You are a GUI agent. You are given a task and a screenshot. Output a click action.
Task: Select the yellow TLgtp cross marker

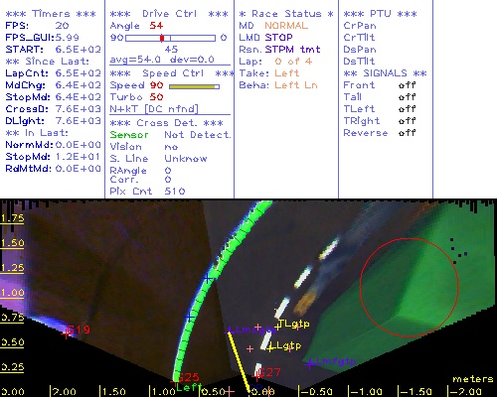(277, 327)
